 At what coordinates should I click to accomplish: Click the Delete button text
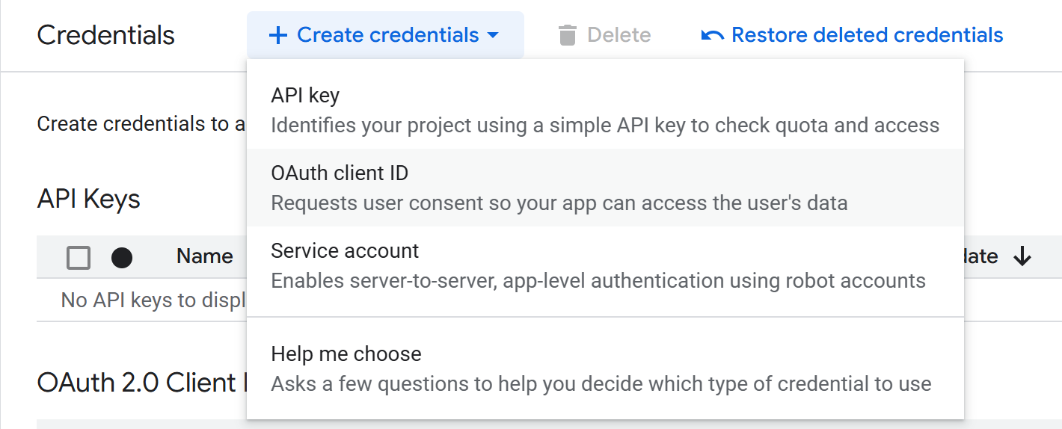click(619, 35)
